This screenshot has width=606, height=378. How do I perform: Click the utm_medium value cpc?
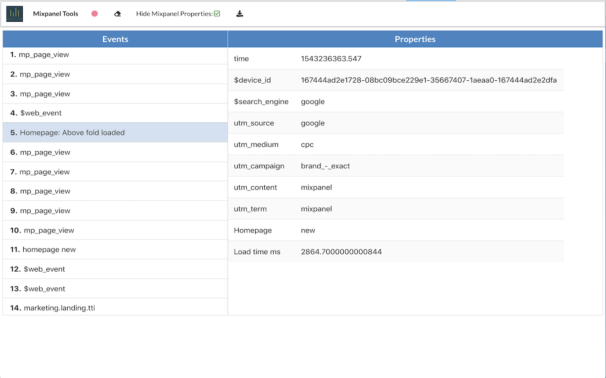point(307,145)
